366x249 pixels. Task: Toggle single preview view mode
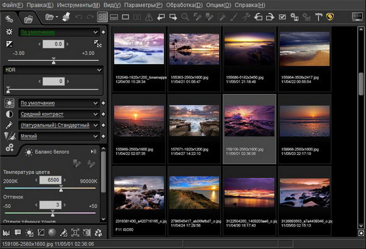click(125, 17)
